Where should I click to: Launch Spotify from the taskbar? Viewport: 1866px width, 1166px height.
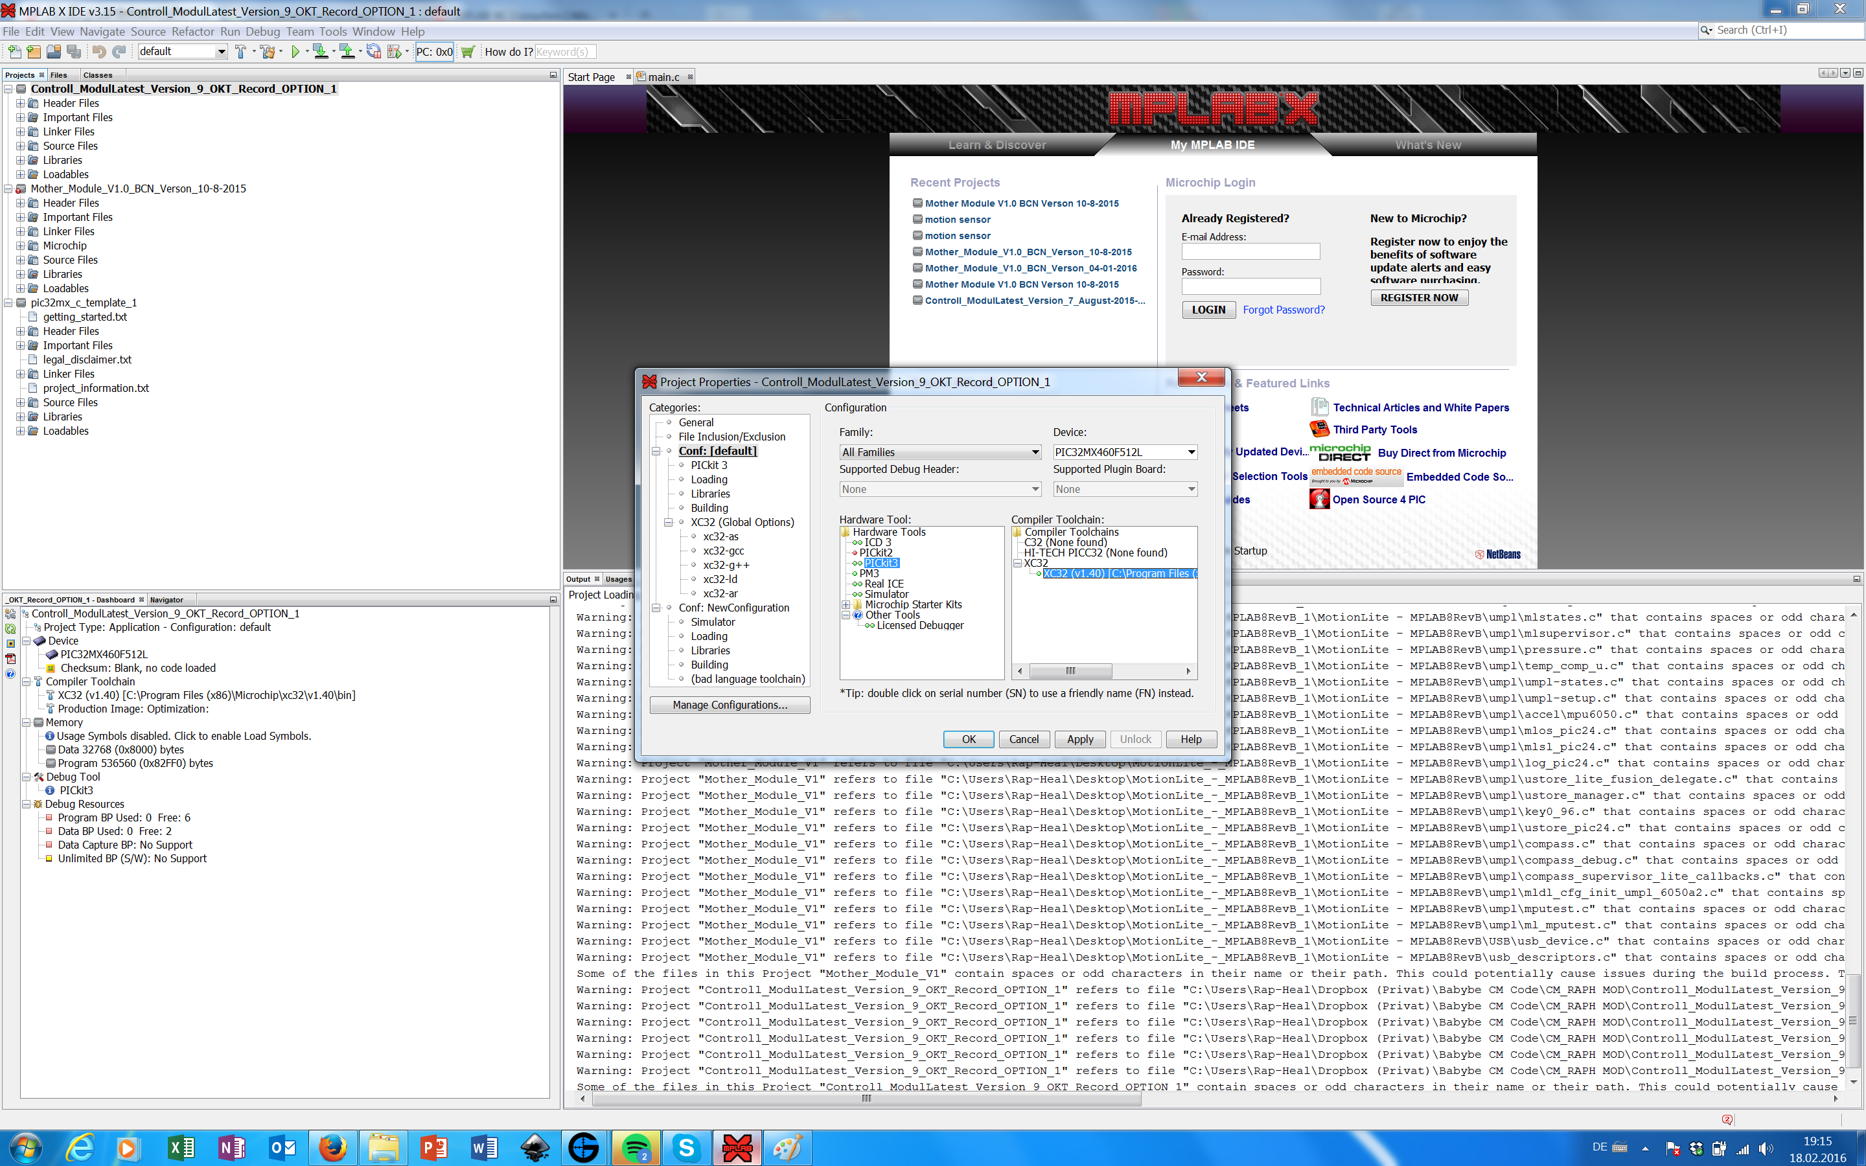click(x=636, y=1149)
